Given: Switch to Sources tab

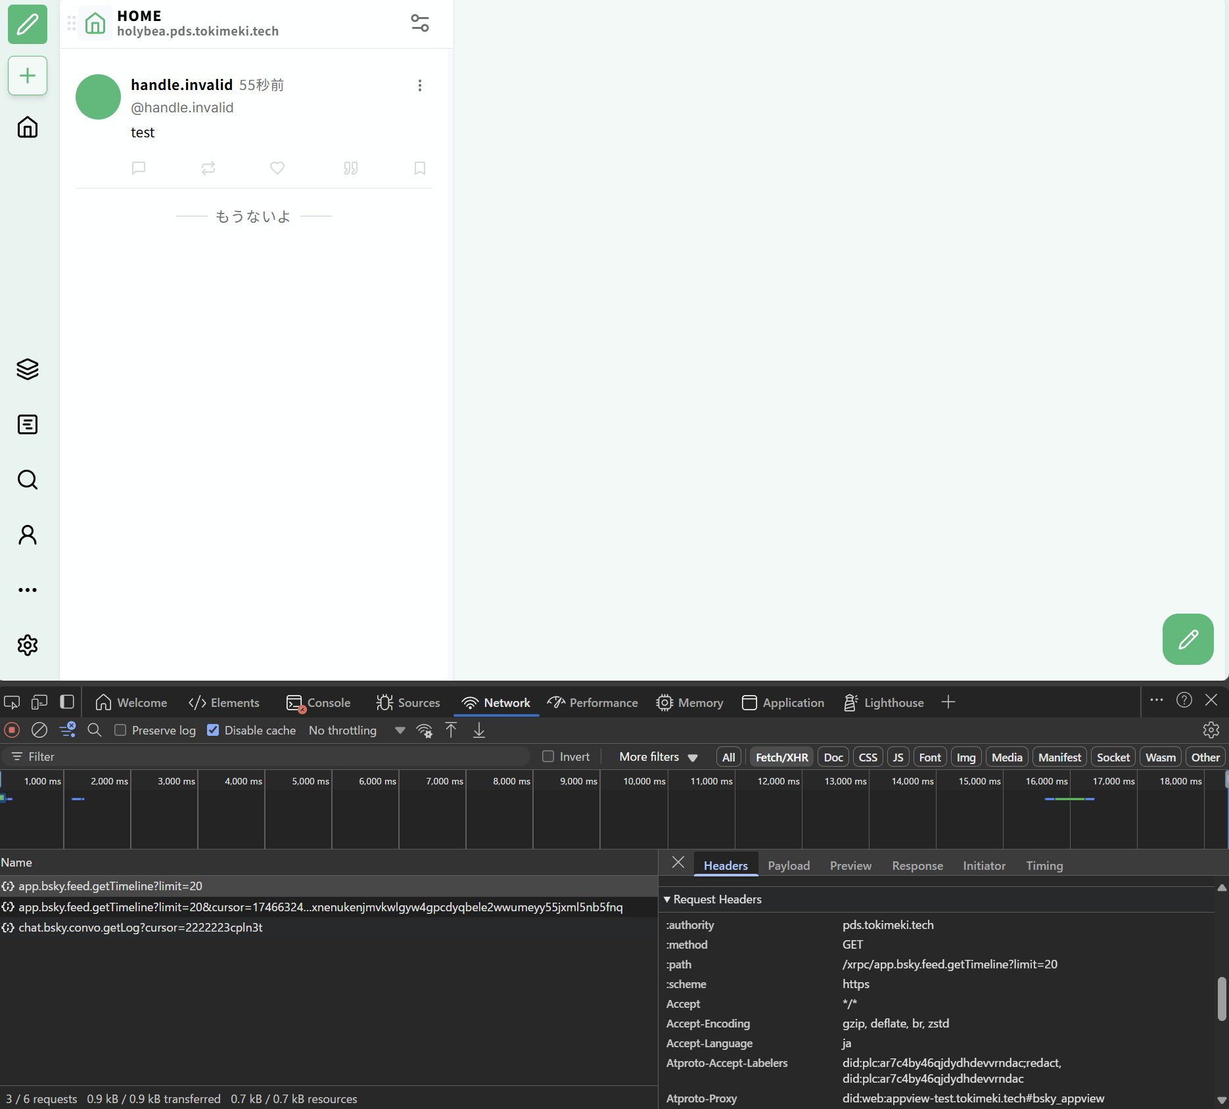Looking at the screenshot, I should point(408,702).
